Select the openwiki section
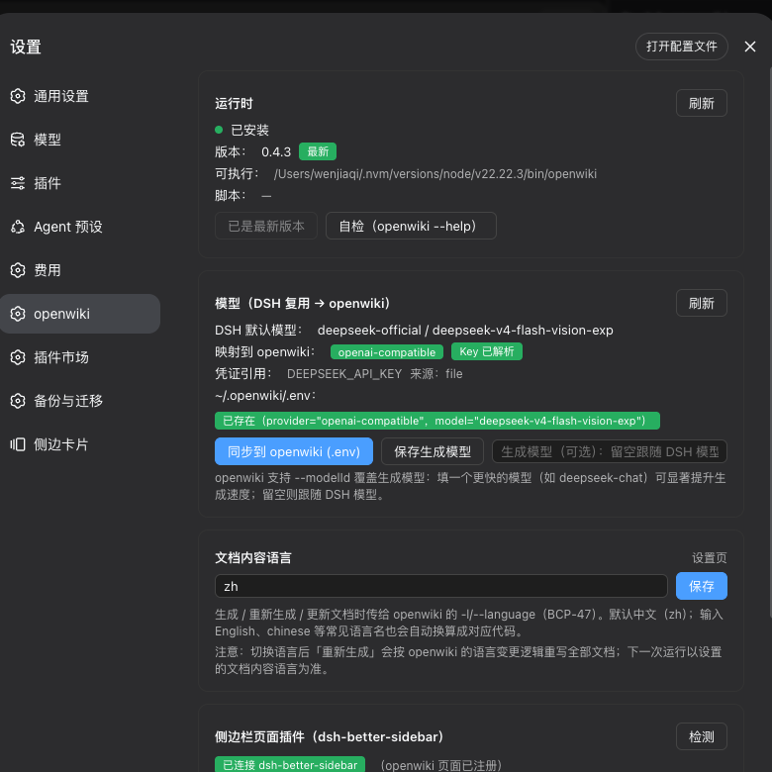This screenshot has height=772, width=772. 80,314
